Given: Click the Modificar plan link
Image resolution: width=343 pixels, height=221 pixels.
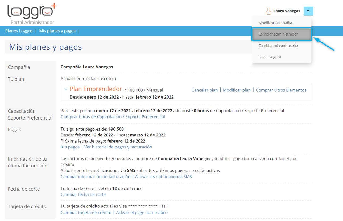Looking at the screenshot, I should click(x=237, y=90).
